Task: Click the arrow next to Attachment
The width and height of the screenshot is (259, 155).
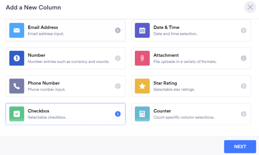Action: click(243, 58)
